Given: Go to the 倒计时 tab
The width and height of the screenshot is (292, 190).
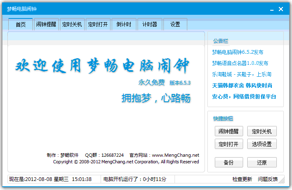Looking at the screenshot, I should (124, 24).
